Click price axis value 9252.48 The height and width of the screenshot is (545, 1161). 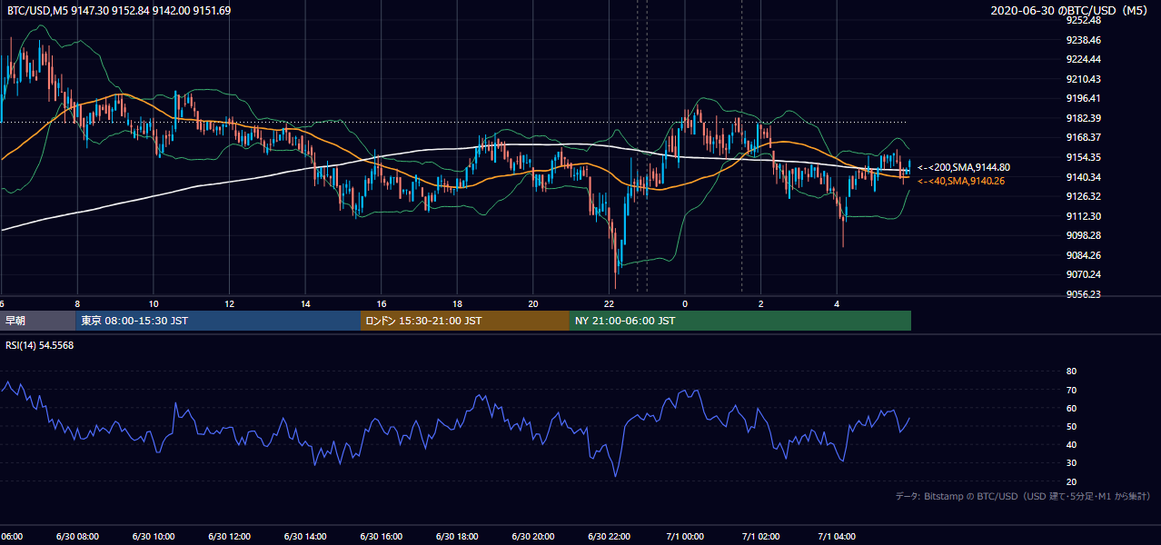(x=1083, y=21)
